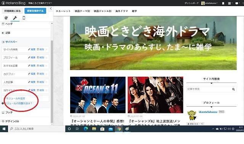Open 映画テーマ別 blog menu item
This screenshot has width=244, height=144.
click(82, 11)
